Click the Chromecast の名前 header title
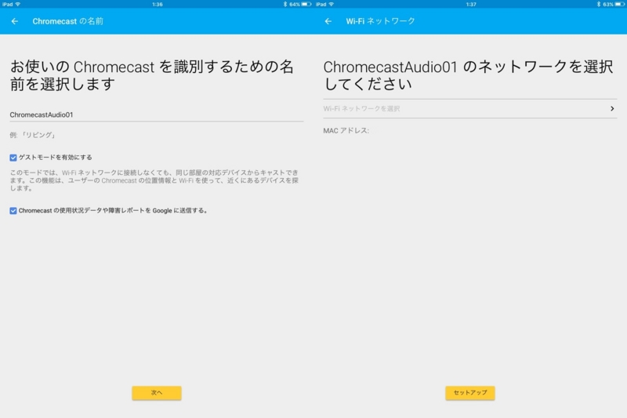This screenshot has height=418, width=627. 67,21
